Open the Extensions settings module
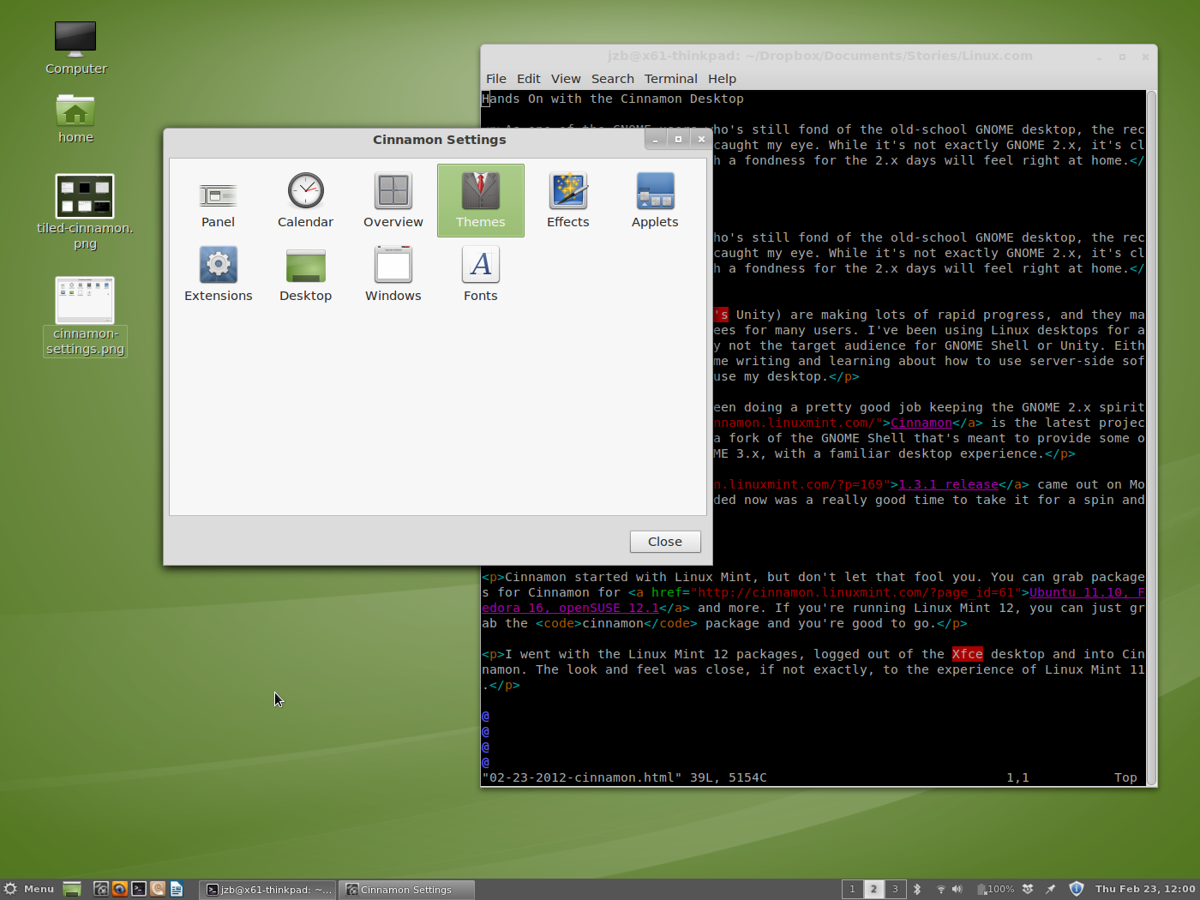Image resolution: width=1200 pixels, height=900 pixels. point(218,273)
